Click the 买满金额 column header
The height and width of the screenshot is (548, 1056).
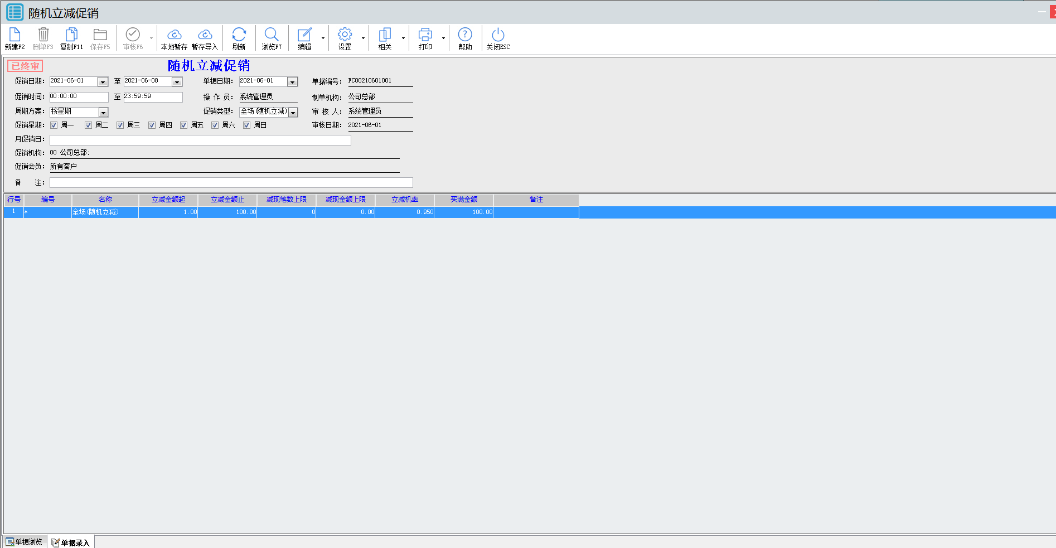[463, 200]
